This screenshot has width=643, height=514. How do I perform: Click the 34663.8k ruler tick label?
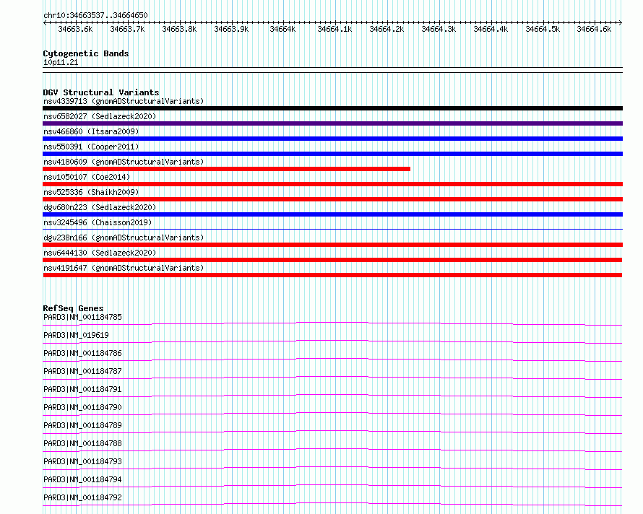tap(180, 29)
